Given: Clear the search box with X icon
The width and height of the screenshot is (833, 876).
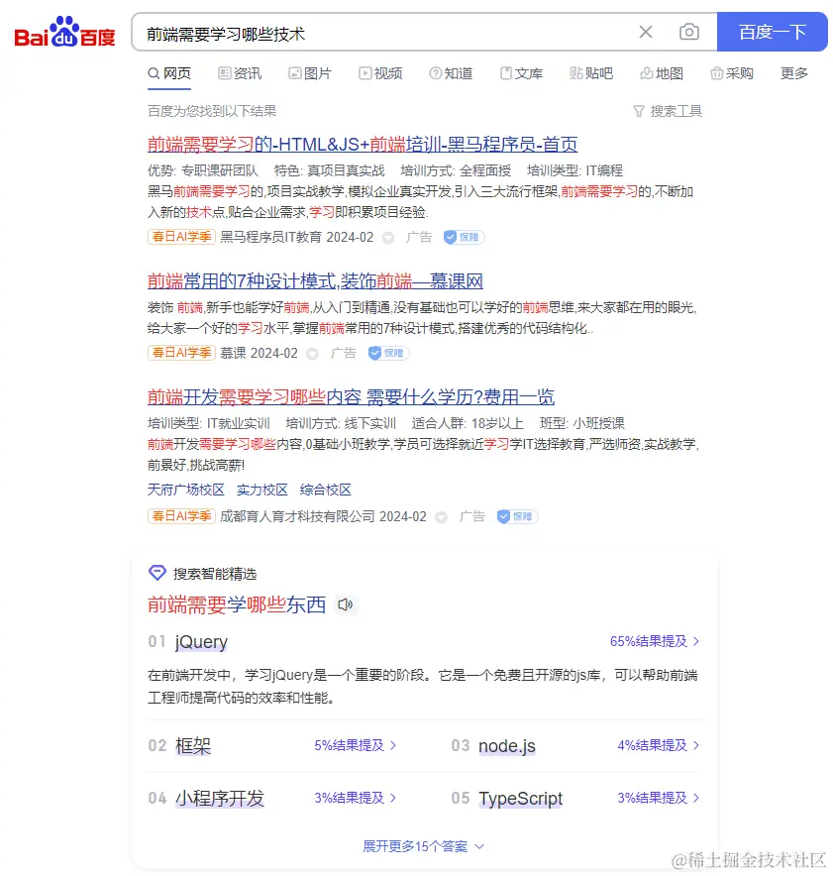Looking at the screenshot, I should tap(646, 32).
